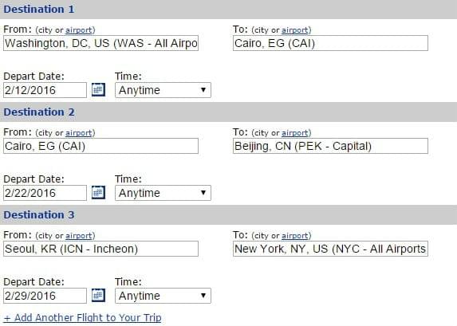The width and height of the screenshot is (457, 326).
Task: Click Add Another Flight to Your Trip
Action: [x=82, y=317]
